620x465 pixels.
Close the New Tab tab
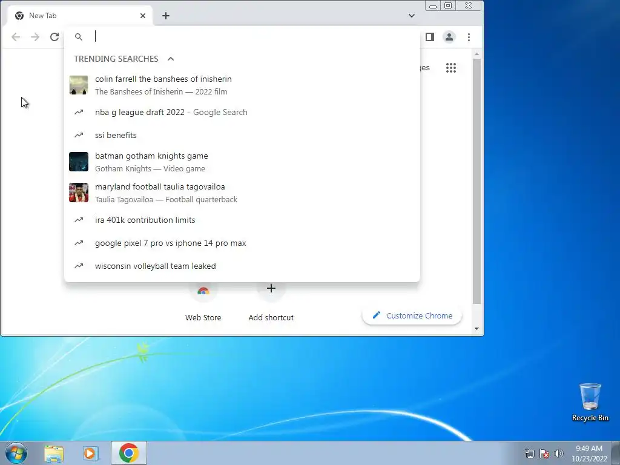point(143,16)
